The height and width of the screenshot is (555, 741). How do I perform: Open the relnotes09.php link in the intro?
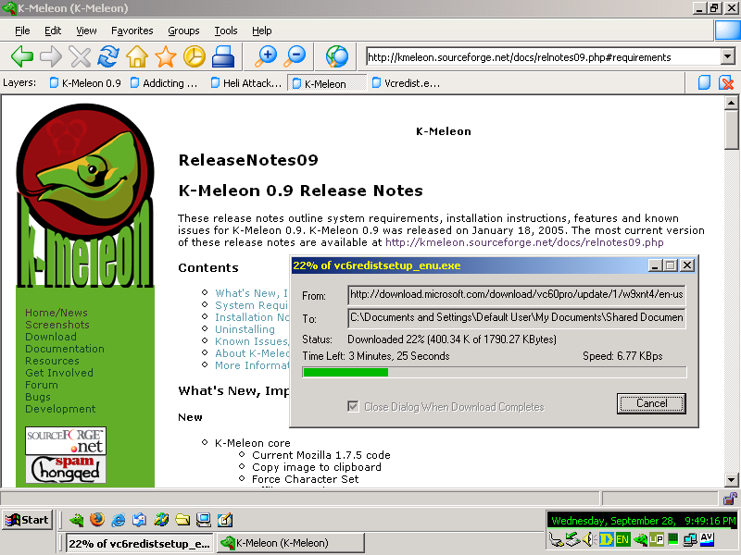pyautogui.click(x=524, y=242)
